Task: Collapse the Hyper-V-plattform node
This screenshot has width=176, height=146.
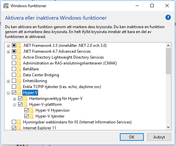Action: [x=14, y=105]
